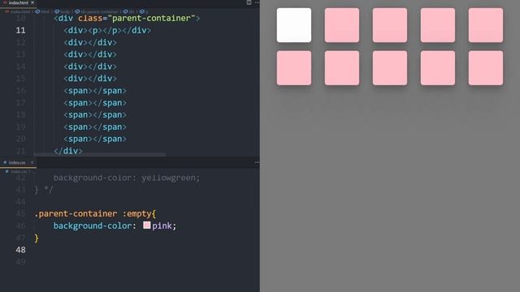Click the '<span></span>' code on line 16
Viewport: 520px width, 292px height.
(95, 91)
